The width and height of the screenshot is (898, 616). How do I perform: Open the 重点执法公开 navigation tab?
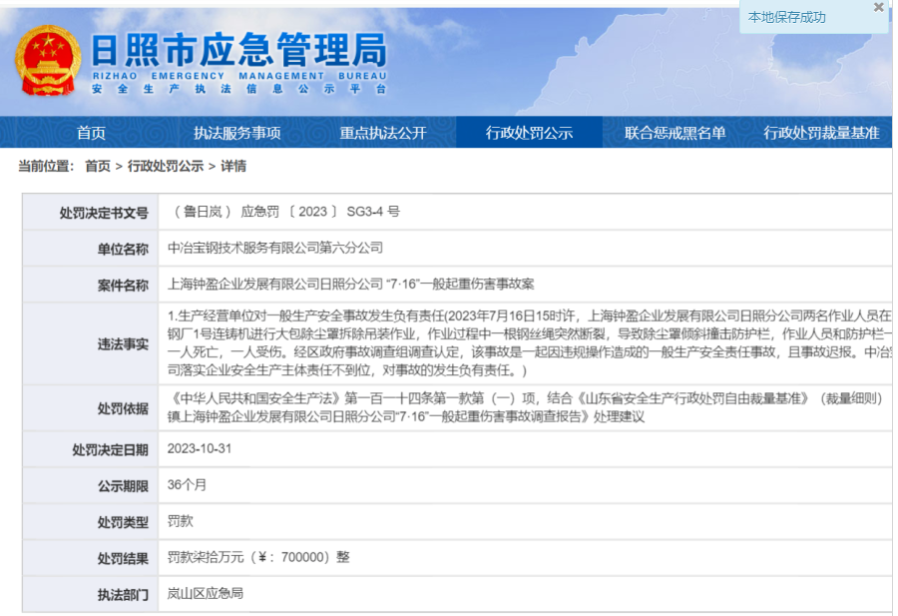coord(383,133)
